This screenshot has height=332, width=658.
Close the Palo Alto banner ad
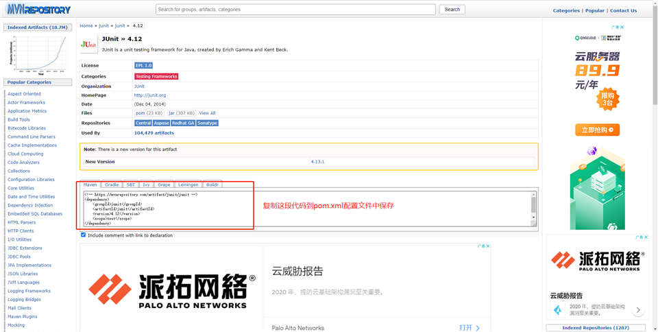coord(487,246)
